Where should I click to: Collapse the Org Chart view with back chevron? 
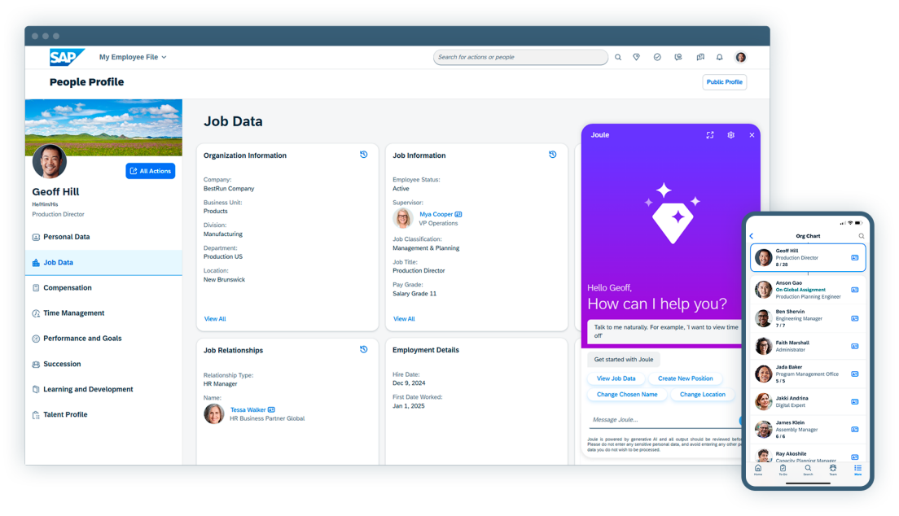pyautogui.click(x=751, y=235)
